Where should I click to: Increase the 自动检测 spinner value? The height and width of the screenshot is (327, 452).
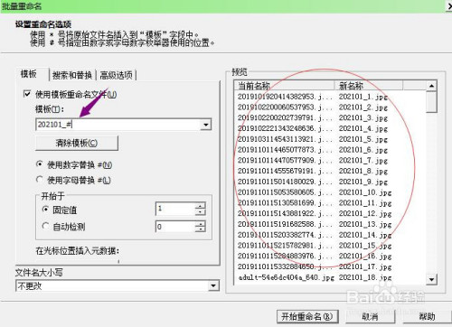pos(201,223)
